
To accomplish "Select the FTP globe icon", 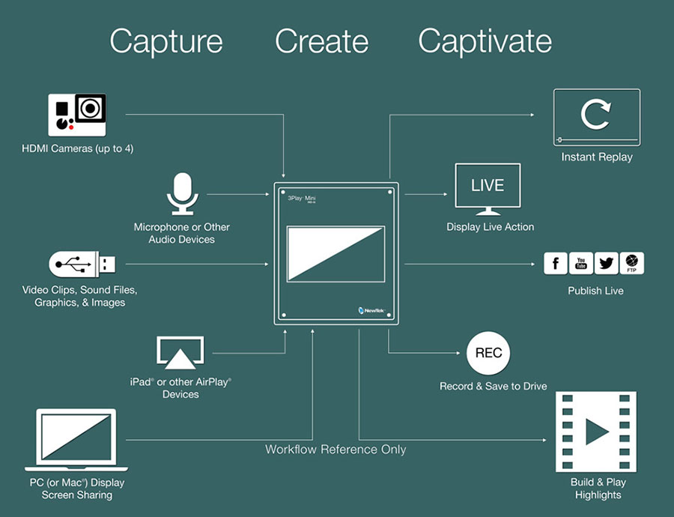I will click(x=632, y=263).
